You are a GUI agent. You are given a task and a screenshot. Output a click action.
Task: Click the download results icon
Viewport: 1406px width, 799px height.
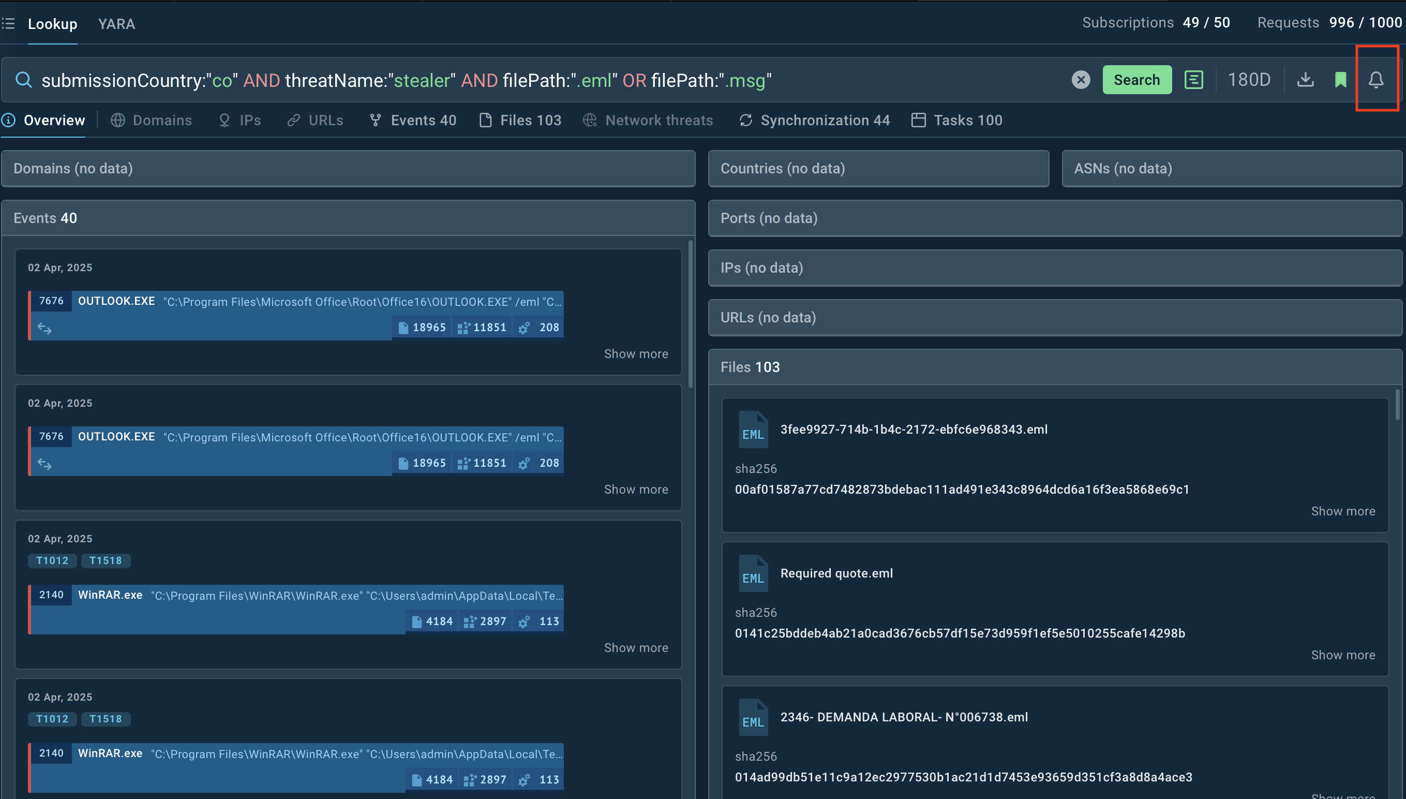click(1306, 80)
